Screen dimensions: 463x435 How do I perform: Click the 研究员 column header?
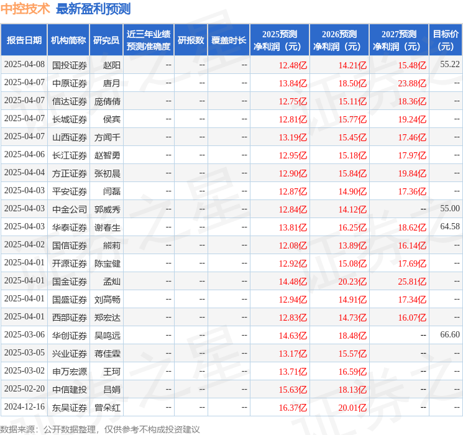[x=106, y=40]
